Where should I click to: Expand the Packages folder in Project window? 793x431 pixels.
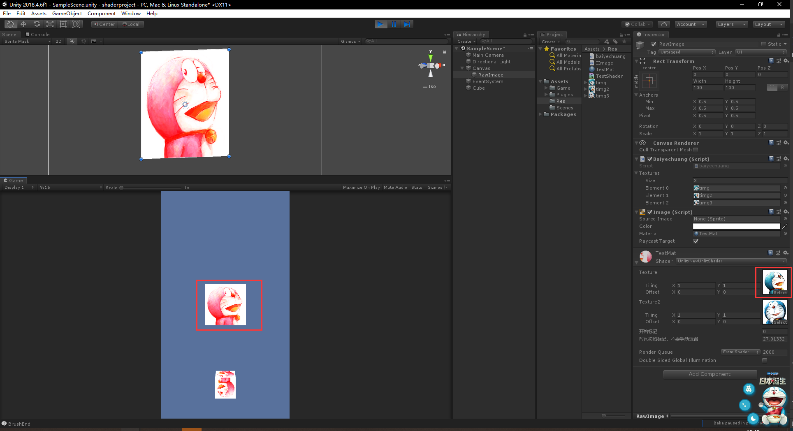click(x=540, y=114)
